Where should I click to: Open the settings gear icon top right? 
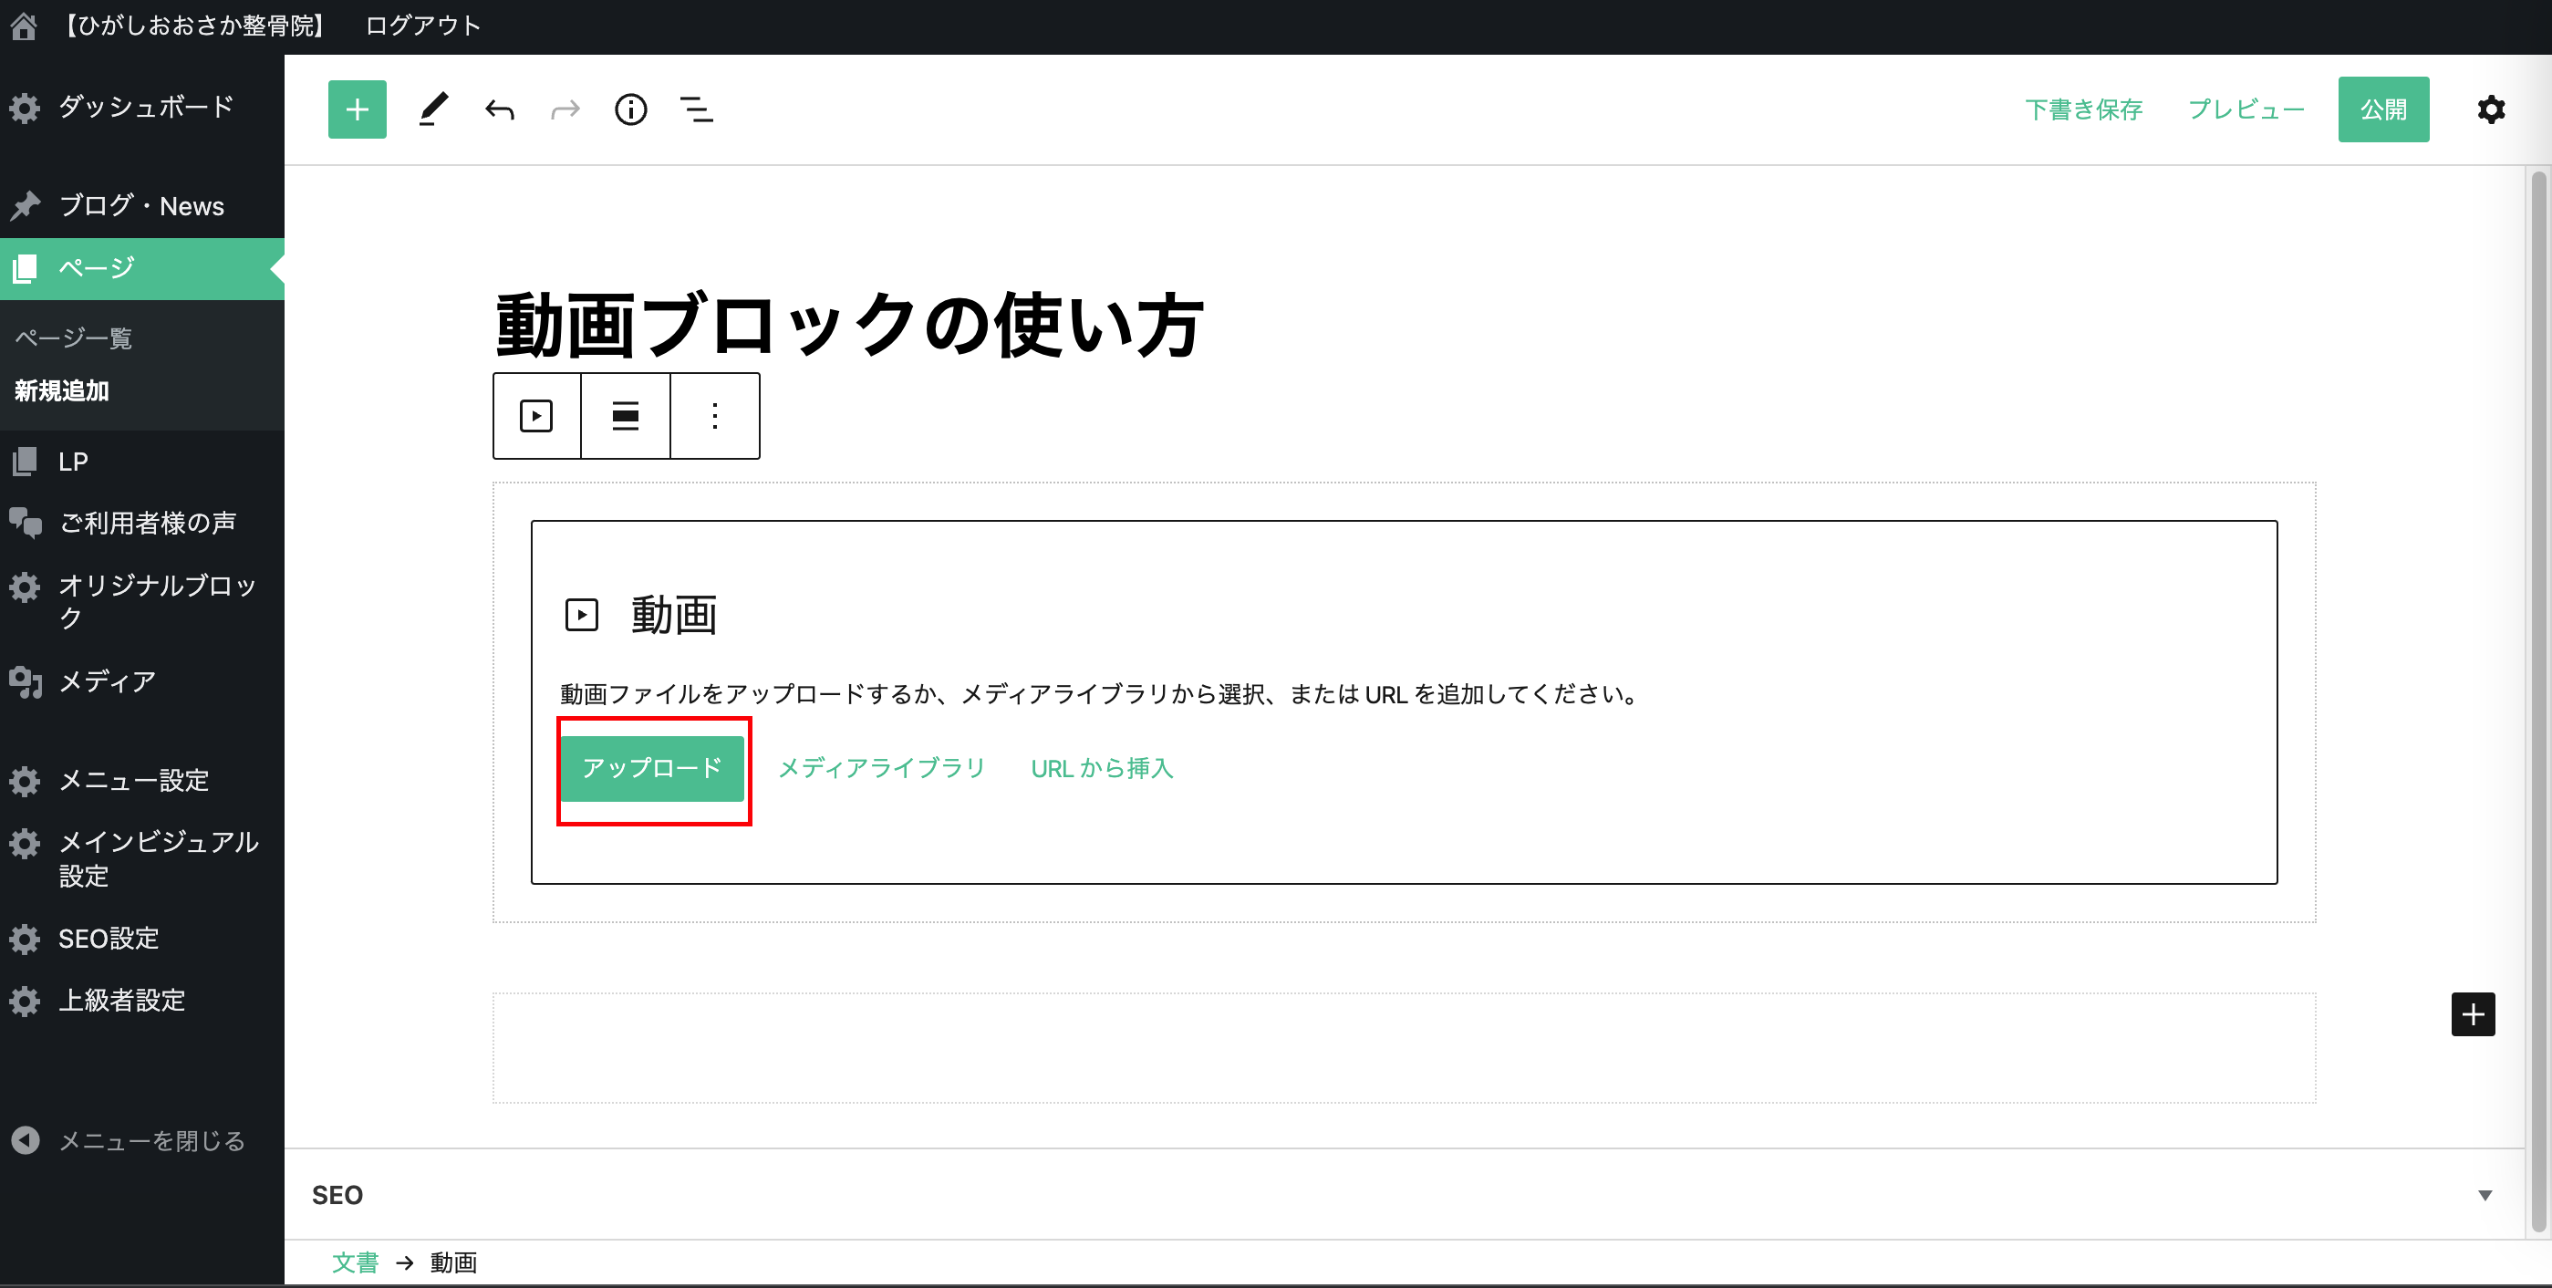click(x=2491, y=109)
